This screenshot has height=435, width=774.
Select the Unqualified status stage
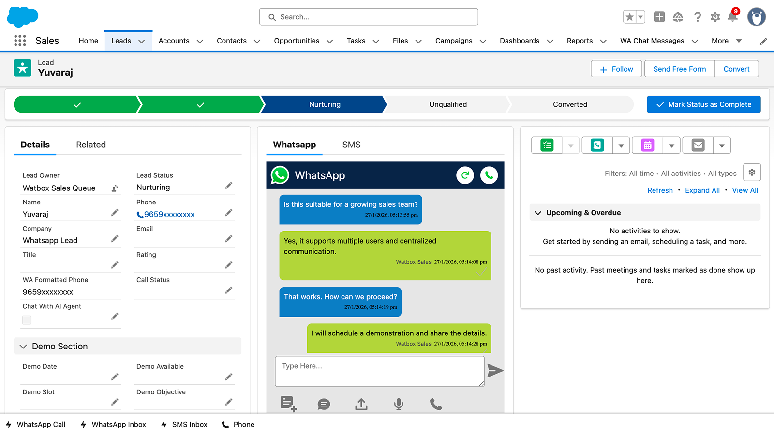pos(448,104)
